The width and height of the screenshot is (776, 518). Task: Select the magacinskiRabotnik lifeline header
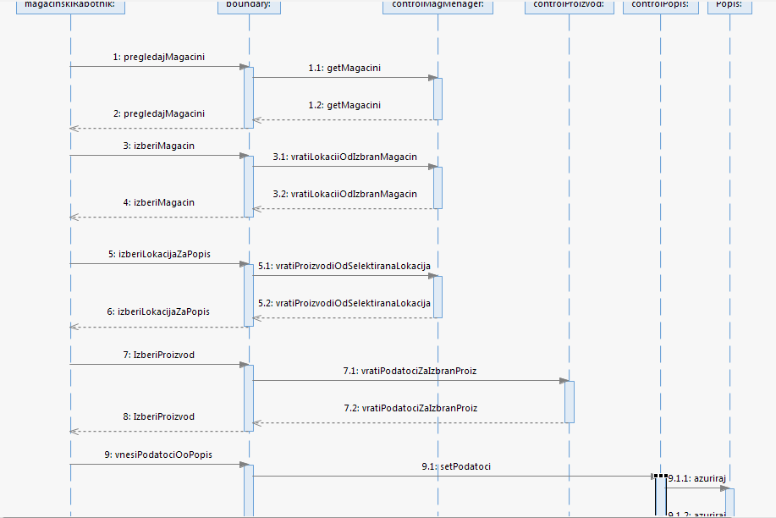tap(71, 7)
